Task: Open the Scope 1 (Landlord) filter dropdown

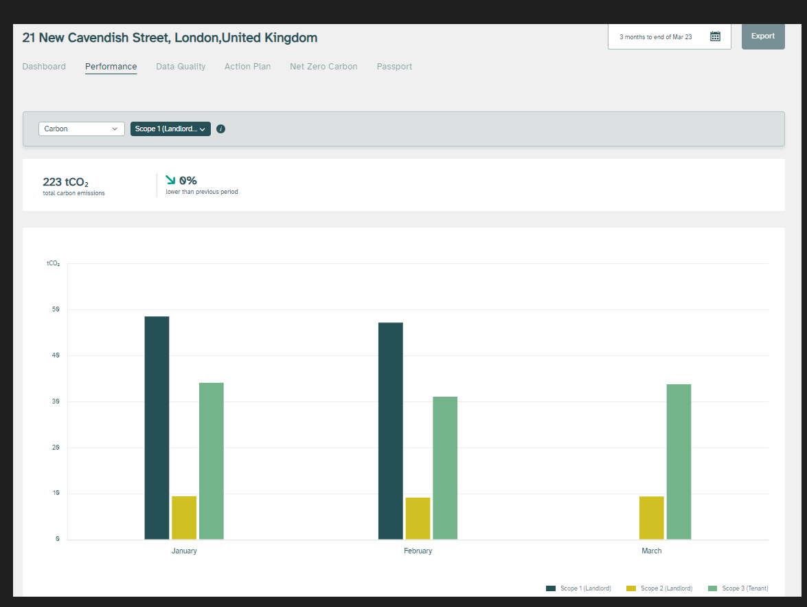Action: tap(170, 129)
